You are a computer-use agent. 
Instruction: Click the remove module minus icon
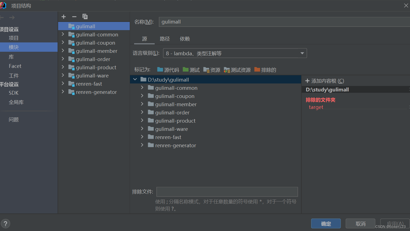(74, 16)
